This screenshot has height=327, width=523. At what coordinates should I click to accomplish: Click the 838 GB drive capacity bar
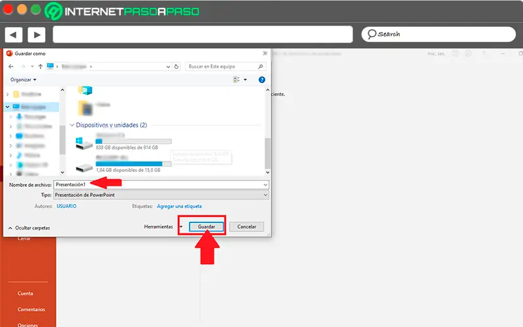point(133,141)
